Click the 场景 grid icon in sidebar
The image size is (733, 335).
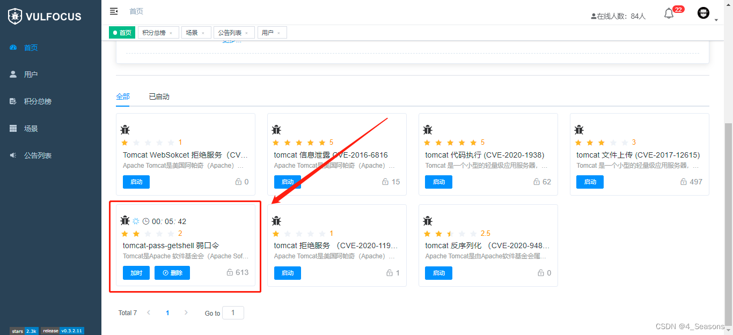(13, 129)
